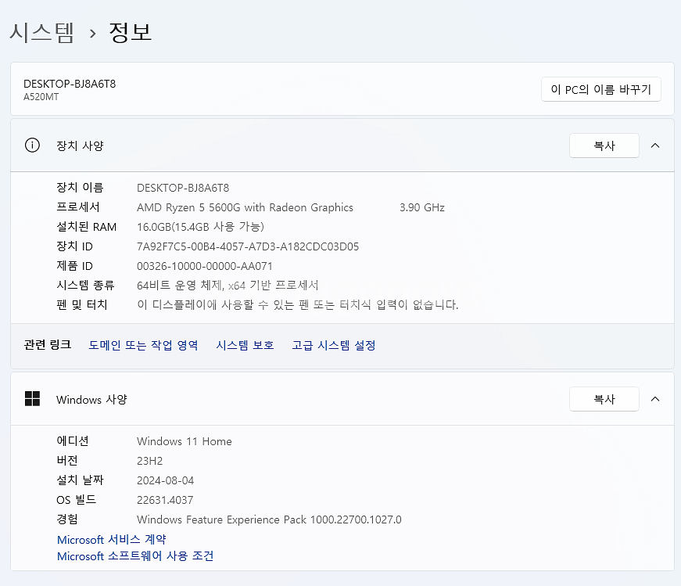Select OS build value 22631.4037
Image resolution: width=681 pixels, height=586 pixels.
[x=165, y=500]
